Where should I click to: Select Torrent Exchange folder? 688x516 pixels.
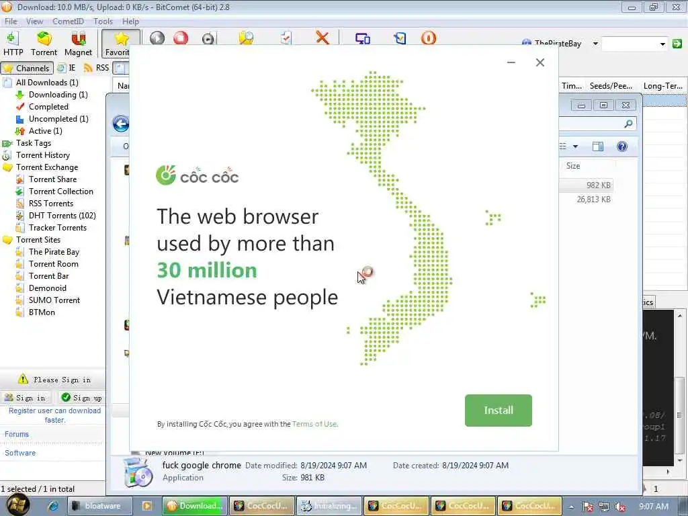[47, 167]
